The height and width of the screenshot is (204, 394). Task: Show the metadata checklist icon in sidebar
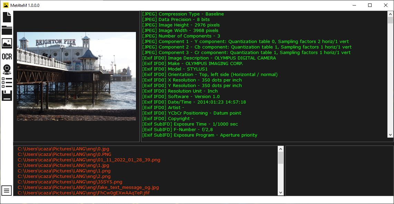tap(7, 83)
